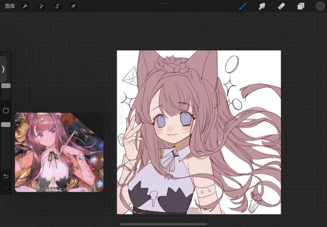Select the Smudge tool
Viewport: 327px width, 227px height.
(262, 6)
